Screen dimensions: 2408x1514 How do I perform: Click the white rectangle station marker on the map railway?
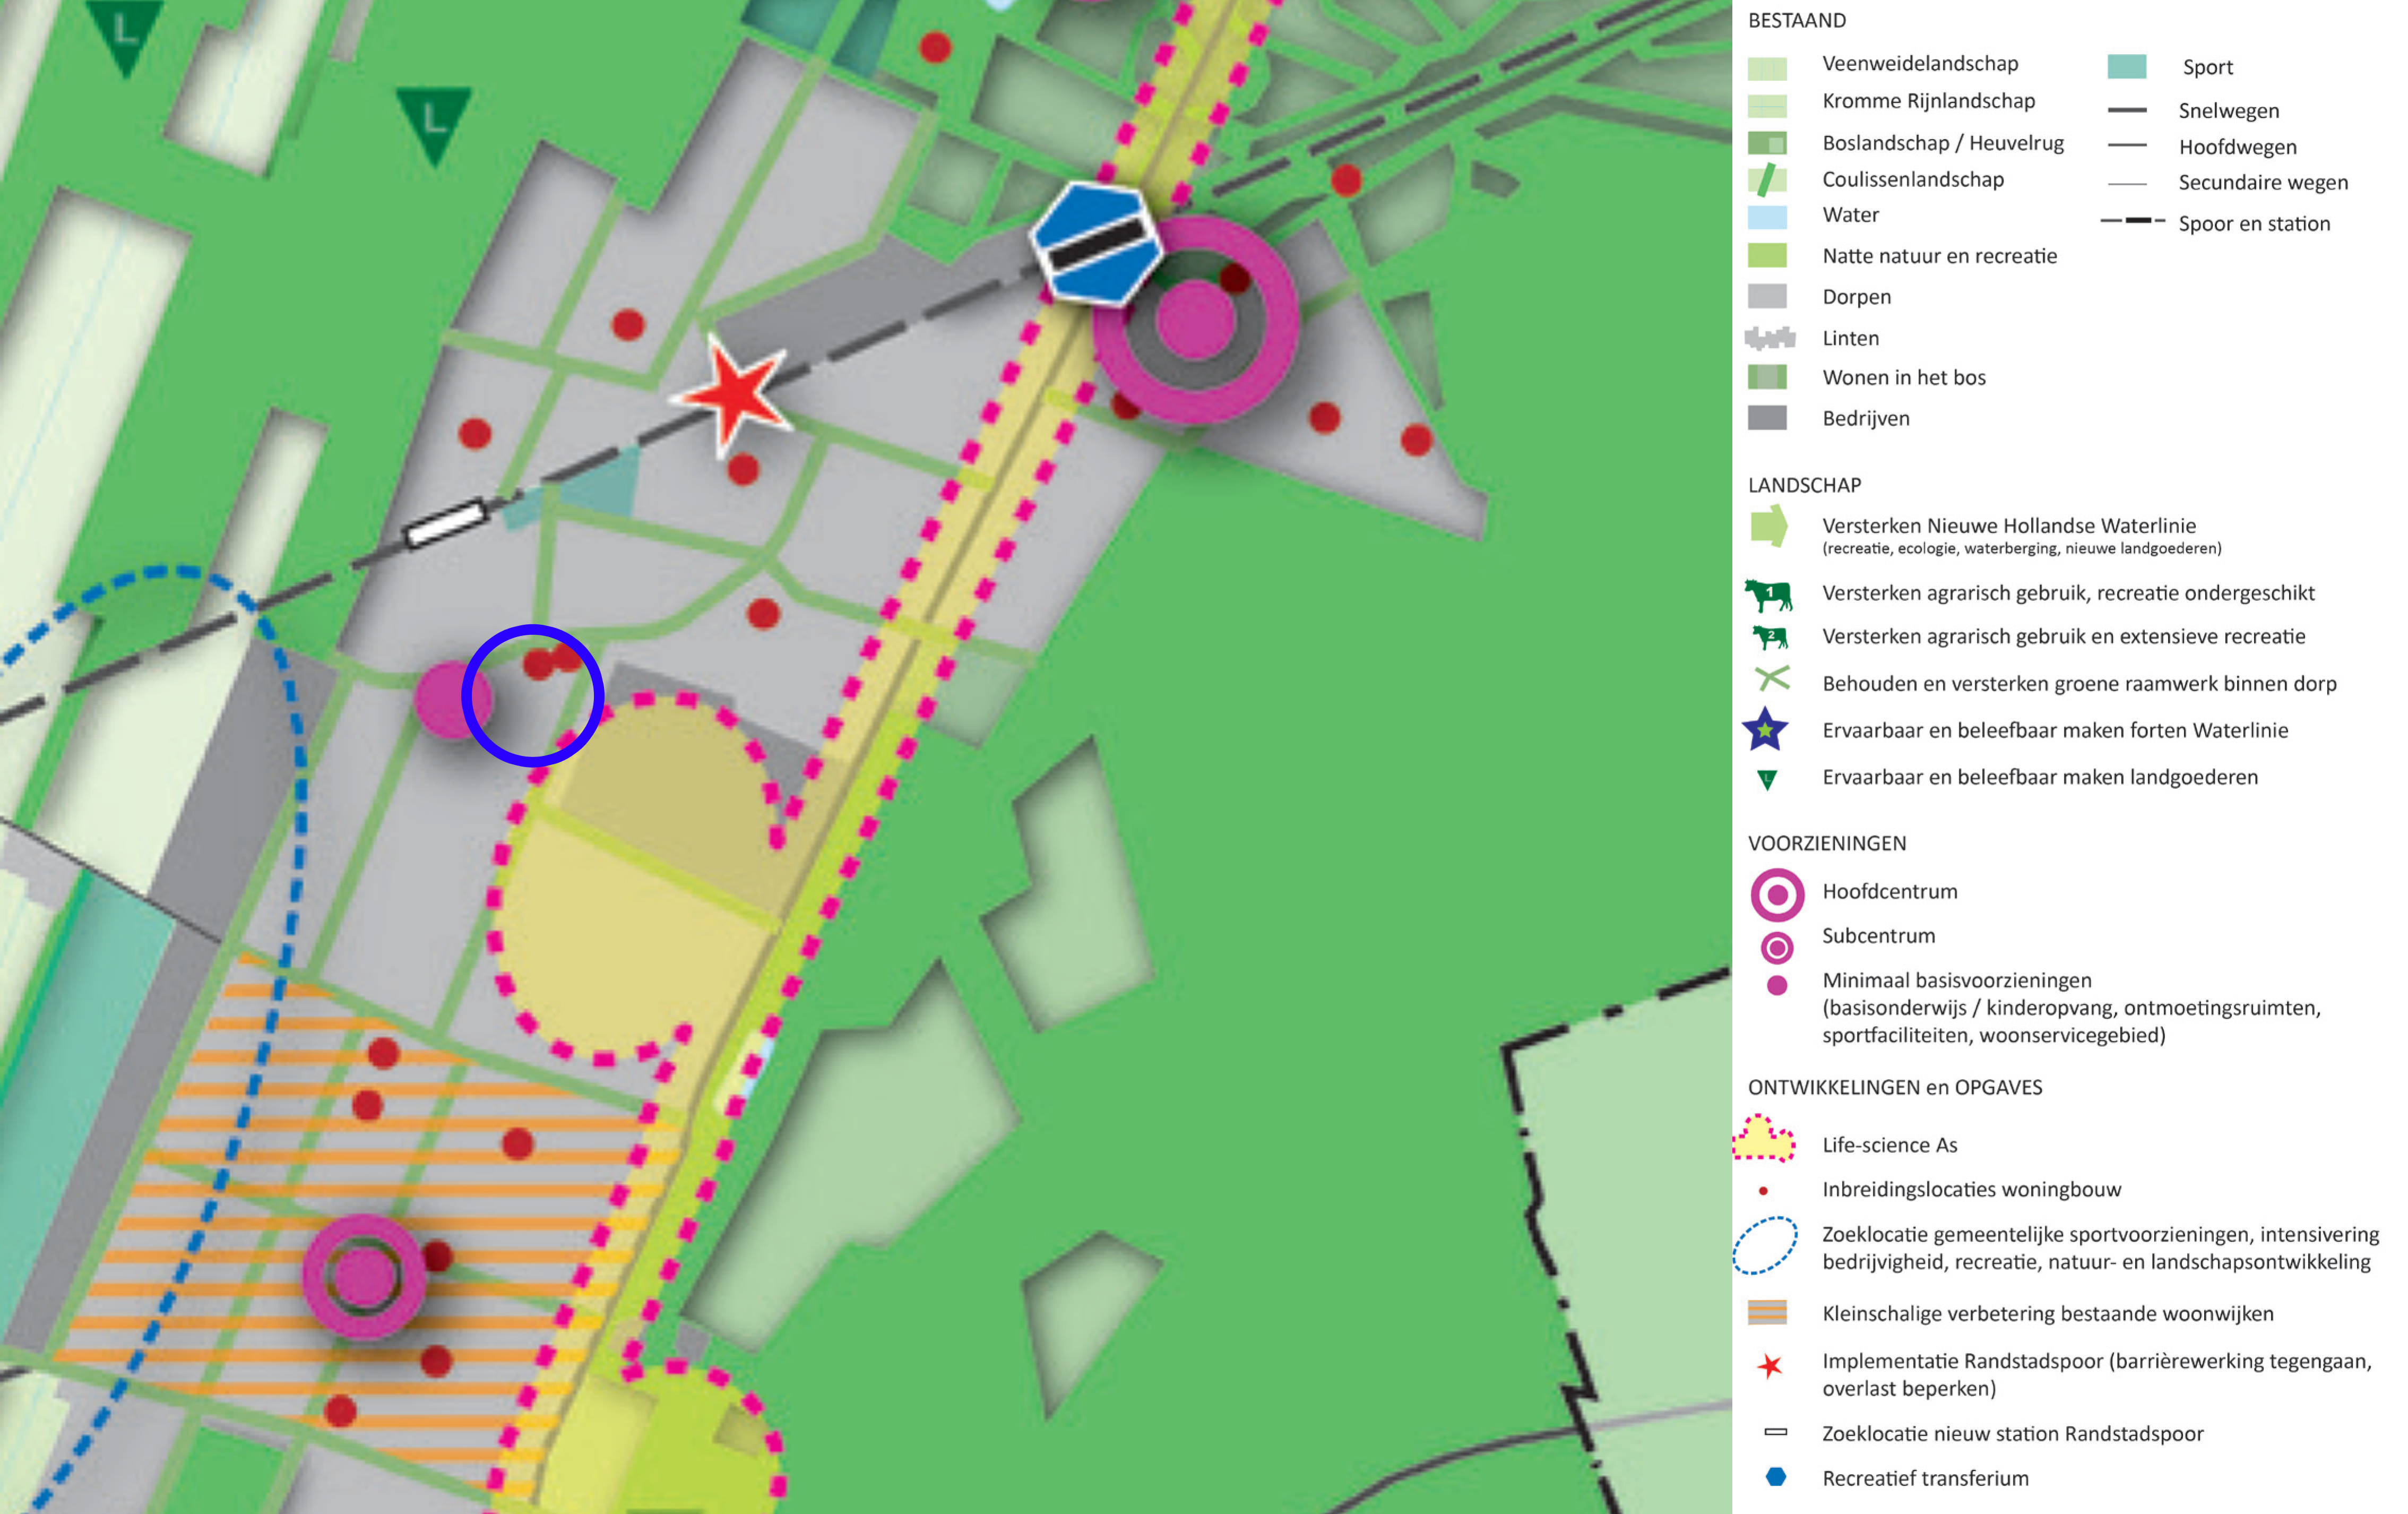coord(446,523)
